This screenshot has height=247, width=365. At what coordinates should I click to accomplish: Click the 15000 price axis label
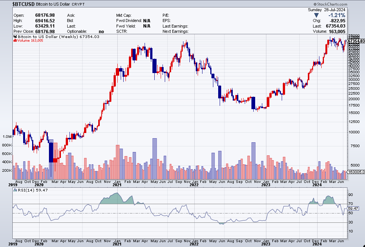click(353, 113)
